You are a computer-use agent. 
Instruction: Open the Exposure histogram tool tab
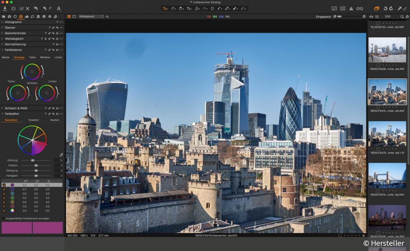click(27, 16)
